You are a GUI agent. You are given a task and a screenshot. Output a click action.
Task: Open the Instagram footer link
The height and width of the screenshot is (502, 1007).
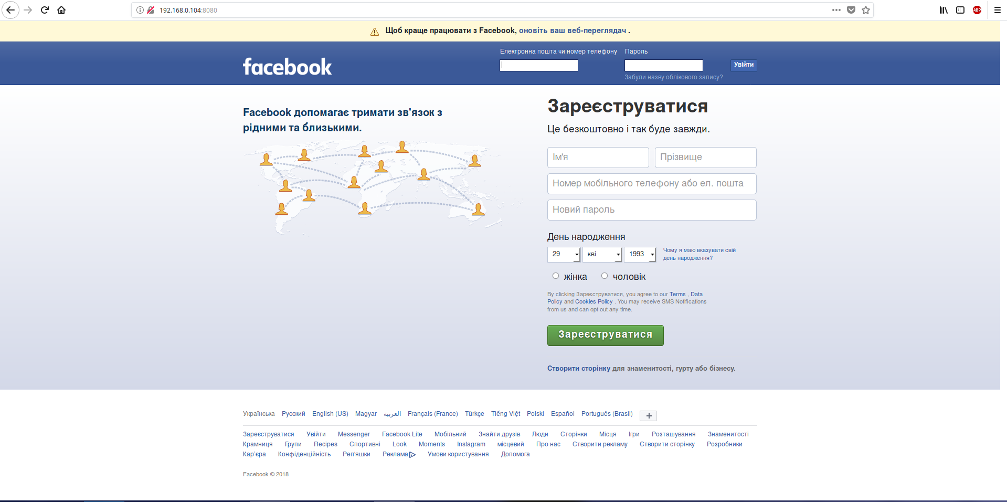(471, 444)
